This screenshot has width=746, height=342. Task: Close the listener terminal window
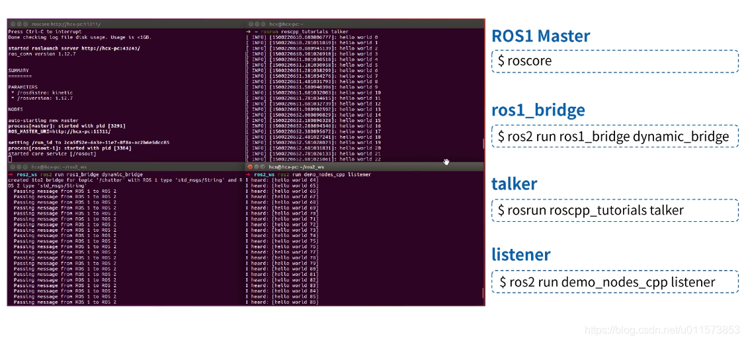tap(250, 167)
